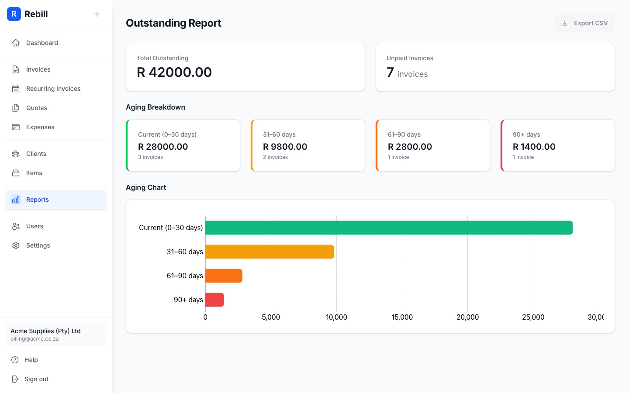Image resolution: width=629 pixels, height=393 pixels.
Task: Click the 90+ days red bar
Action: [x=214, y=300]
